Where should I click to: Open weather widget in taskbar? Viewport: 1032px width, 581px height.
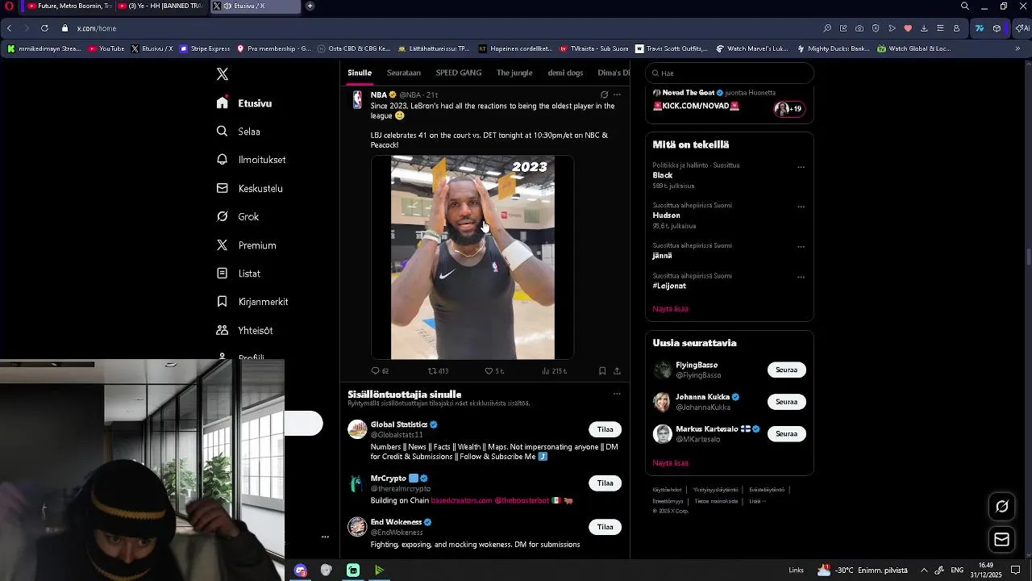point(863,570)
